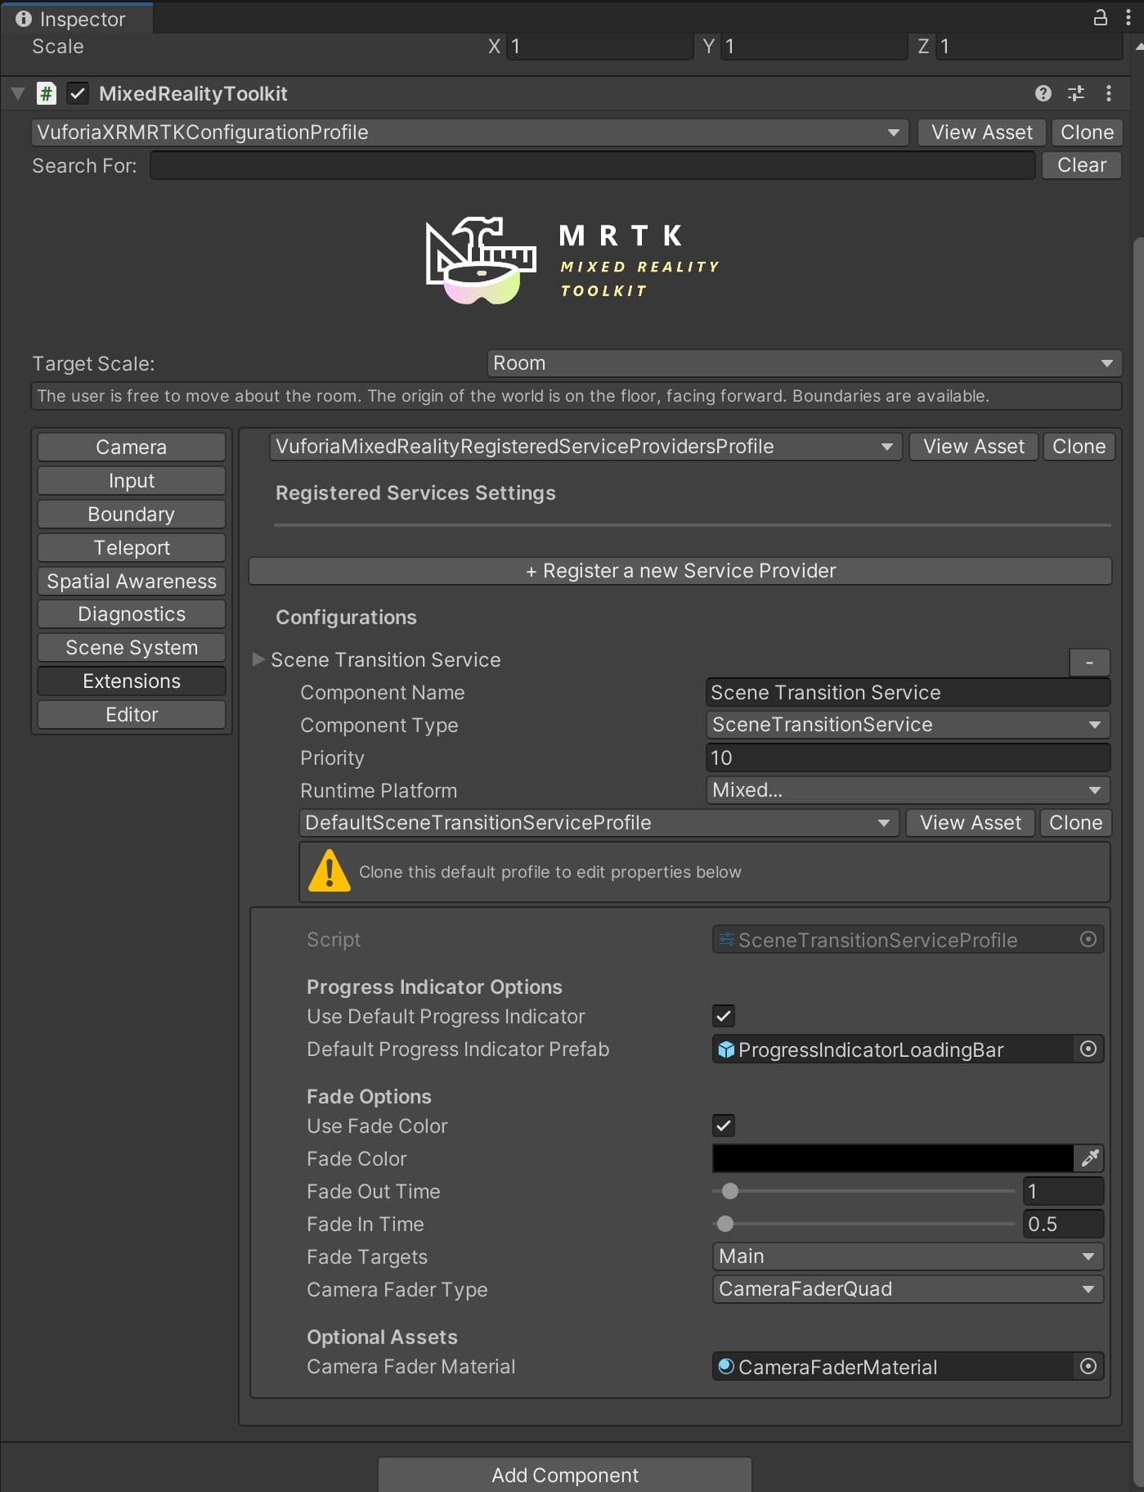The width and height of the screenshot is (1144, 1492).
Task: Open the Target Scale Room dropdown
Action: 804,363
